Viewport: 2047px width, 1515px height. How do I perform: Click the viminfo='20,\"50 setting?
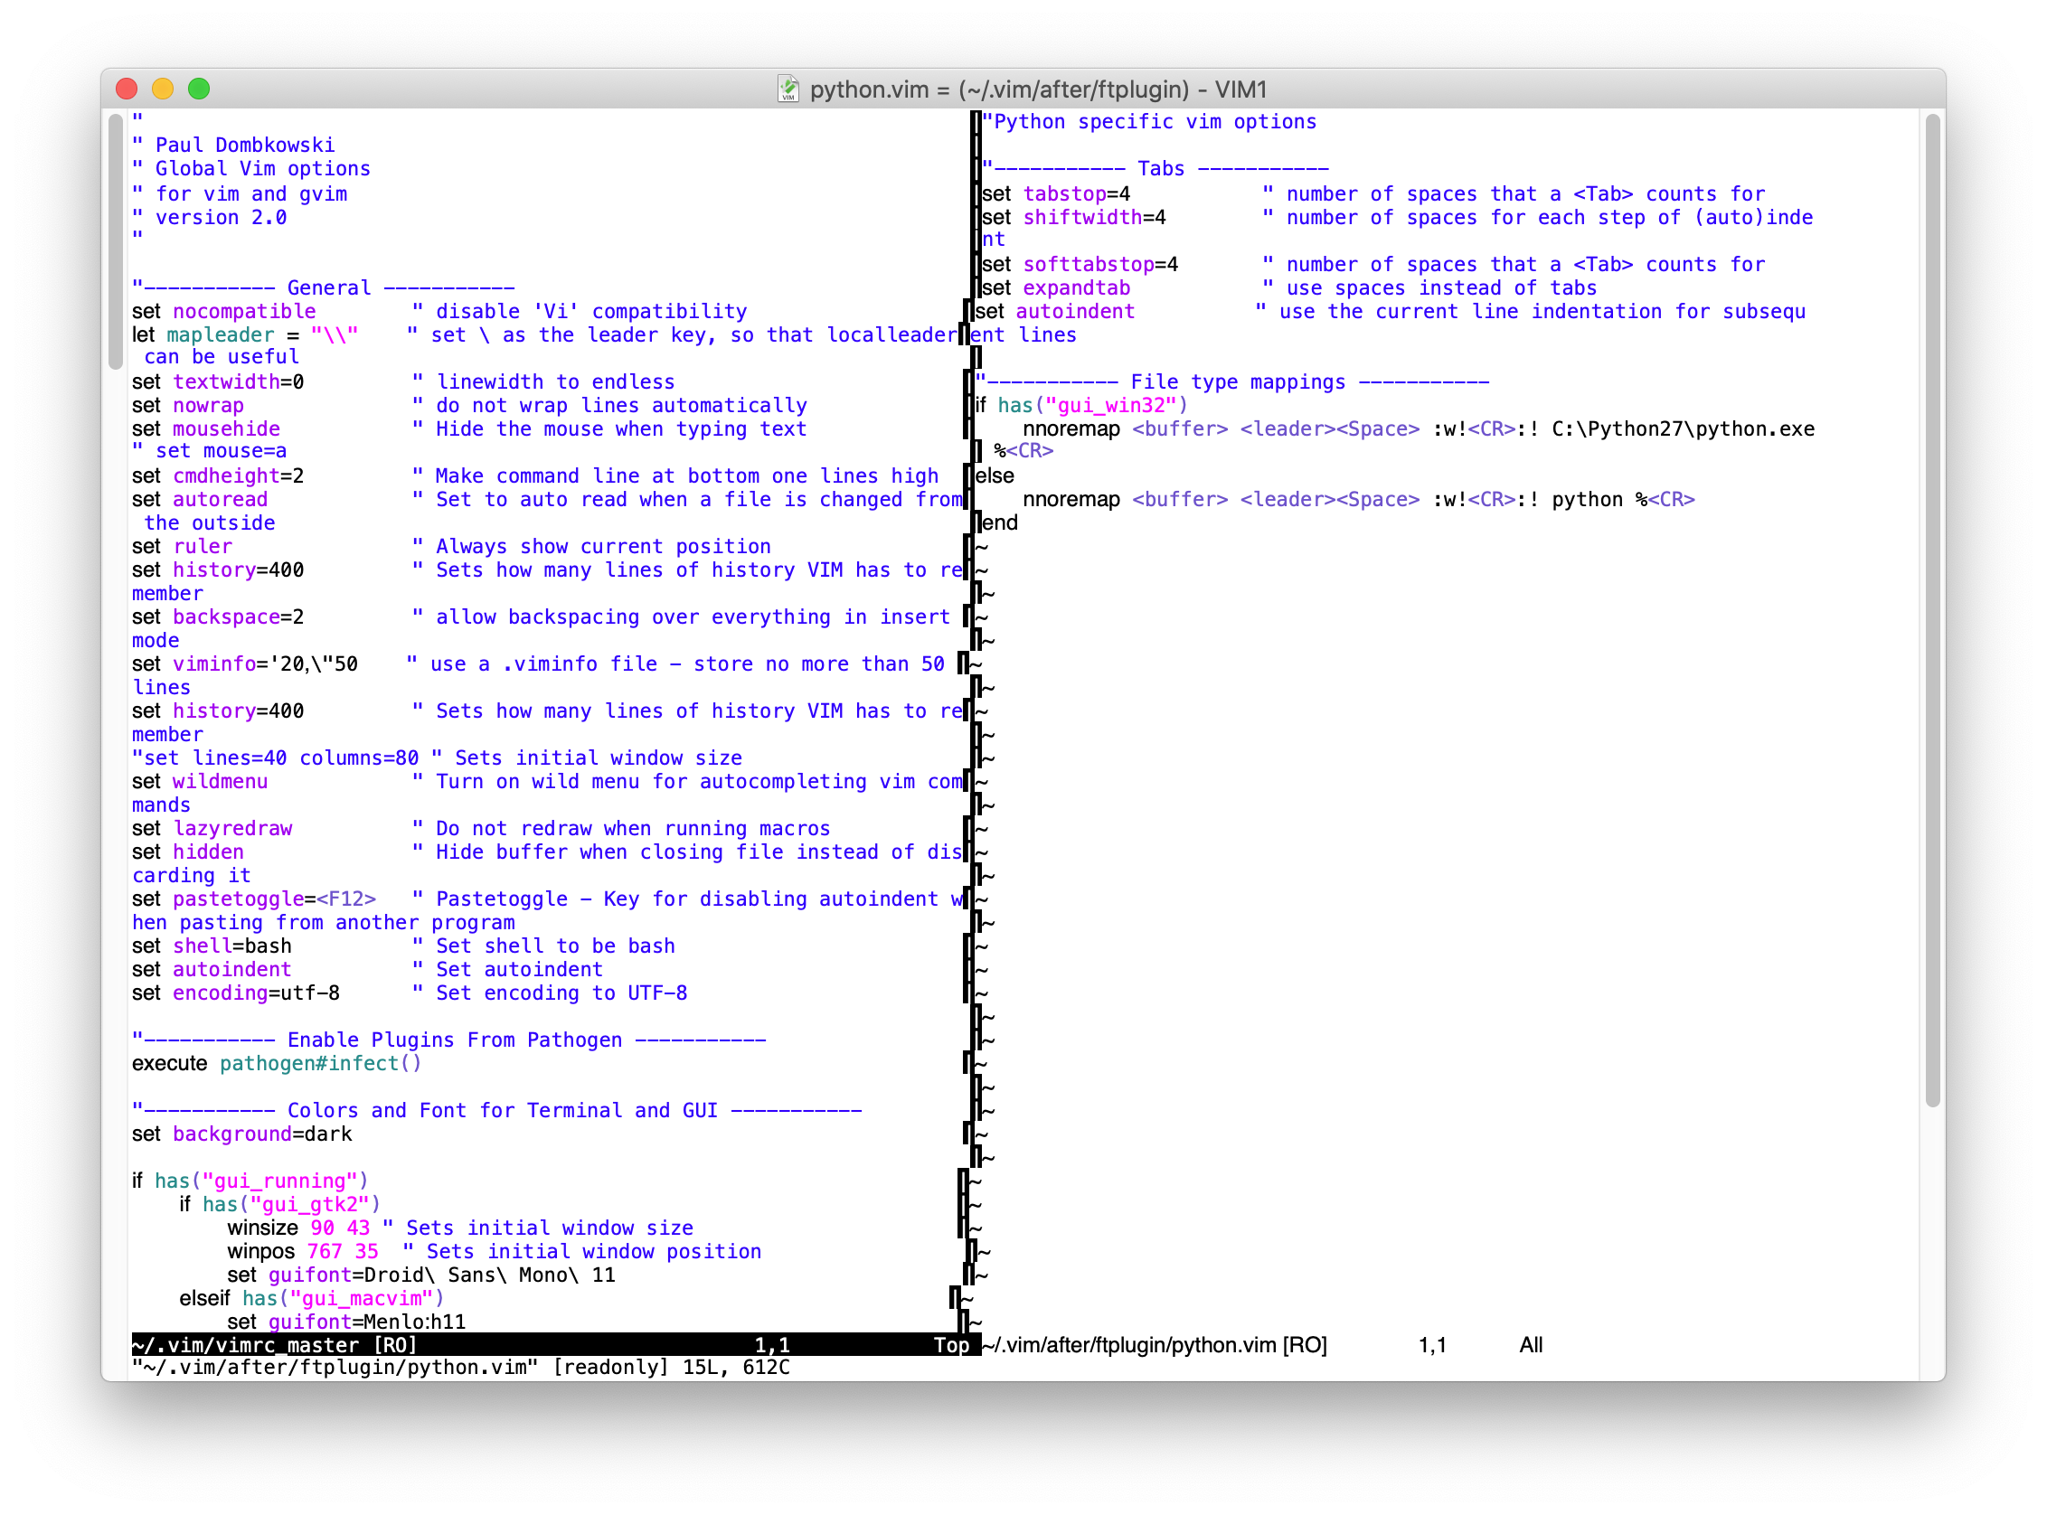(266, 664)
